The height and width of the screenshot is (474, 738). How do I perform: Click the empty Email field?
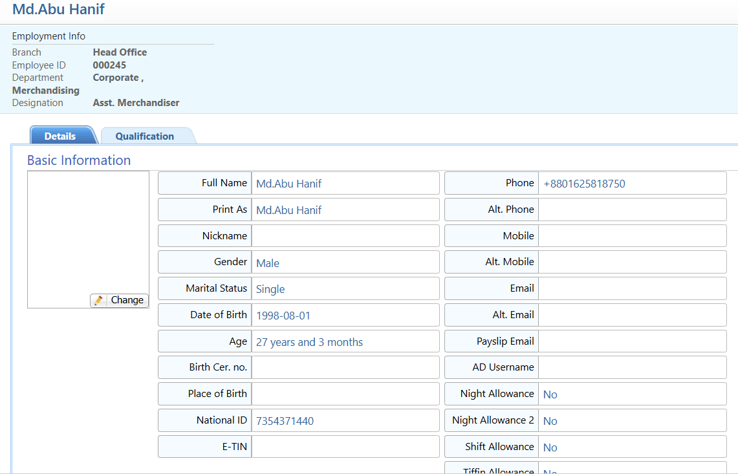[x=632, y=289]
